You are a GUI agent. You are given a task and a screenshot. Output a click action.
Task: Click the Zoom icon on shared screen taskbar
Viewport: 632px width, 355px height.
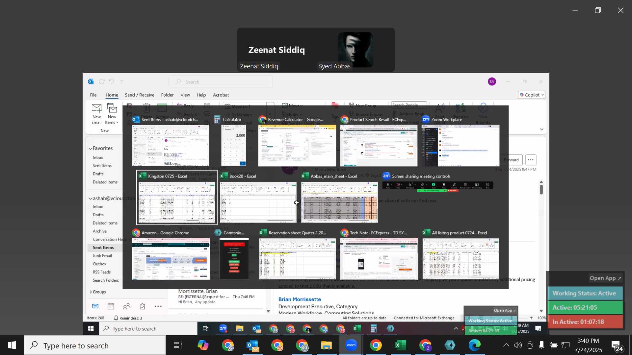(x=223, y=328)
